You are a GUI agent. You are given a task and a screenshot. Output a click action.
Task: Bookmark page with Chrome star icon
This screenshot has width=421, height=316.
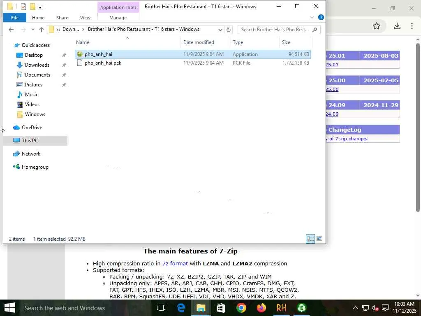[377, 26]
